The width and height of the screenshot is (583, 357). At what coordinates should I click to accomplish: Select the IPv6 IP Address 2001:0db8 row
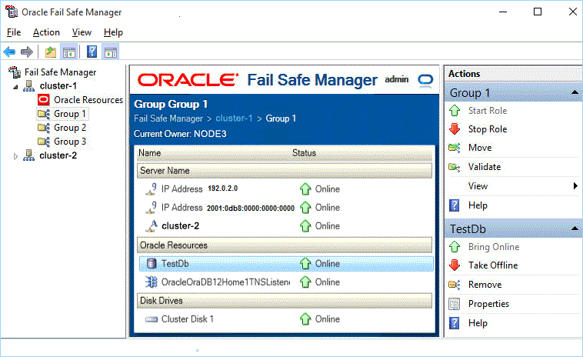[285, 208]
